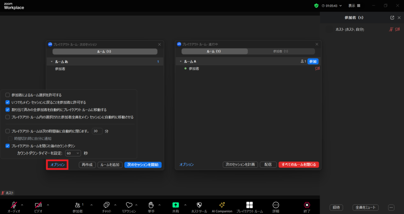
Task: Click the green share screen (共有) icon
Action: pos(176,205)
